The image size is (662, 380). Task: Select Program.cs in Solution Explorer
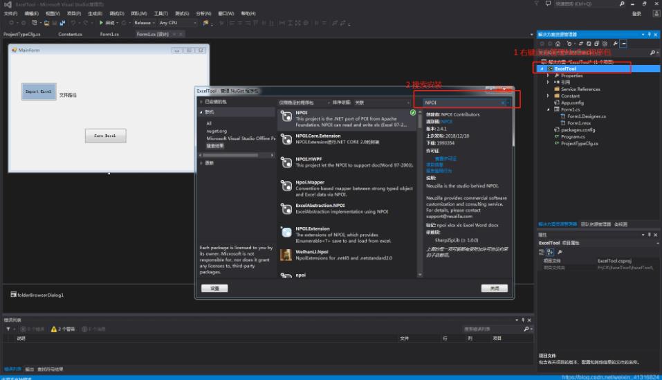click(573, 136)
